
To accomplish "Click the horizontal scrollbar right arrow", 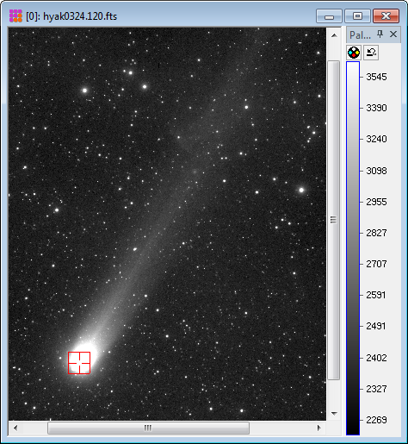I will [x=318, y=428].
